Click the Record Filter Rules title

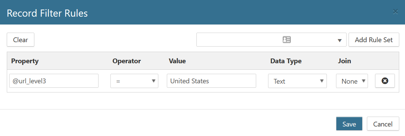[x=47, y=13]
